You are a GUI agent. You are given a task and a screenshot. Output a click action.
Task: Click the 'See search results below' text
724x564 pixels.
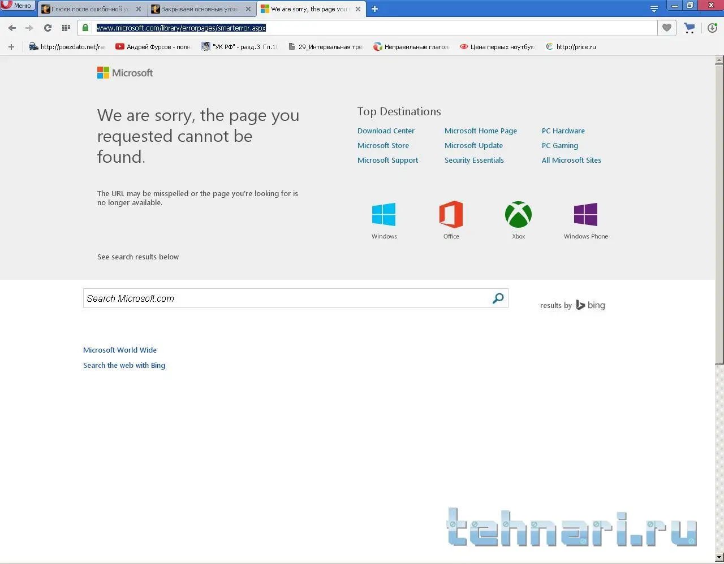tap(138, 257)
